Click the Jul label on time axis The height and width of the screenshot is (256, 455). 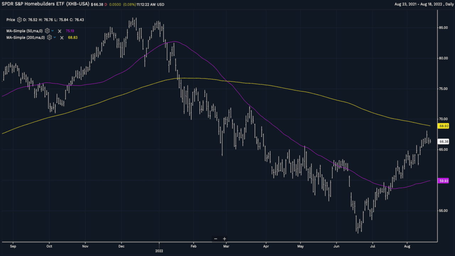373,246
